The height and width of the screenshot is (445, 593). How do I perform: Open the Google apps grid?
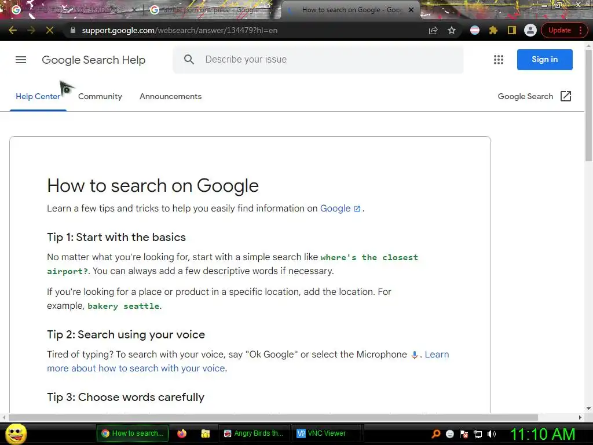[499, 60]
